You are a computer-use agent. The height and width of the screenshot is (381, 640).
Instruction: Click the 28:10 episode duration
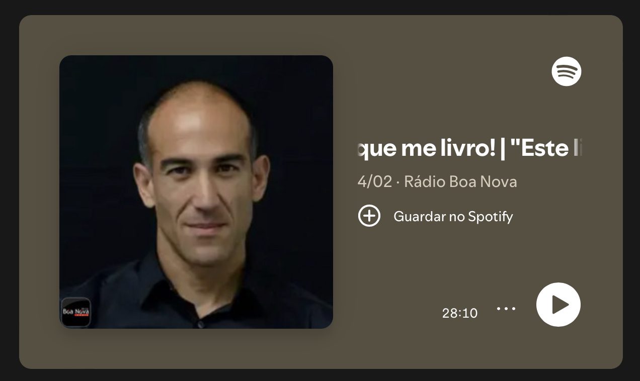pos(460,313)
